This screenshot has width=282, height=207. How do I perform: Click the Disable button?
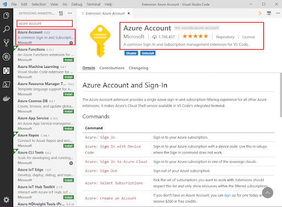tap(131, 53)
